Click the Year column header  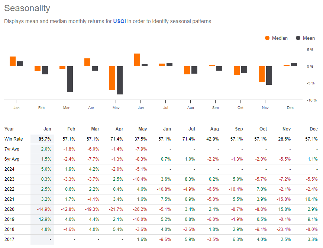(9, 129)
